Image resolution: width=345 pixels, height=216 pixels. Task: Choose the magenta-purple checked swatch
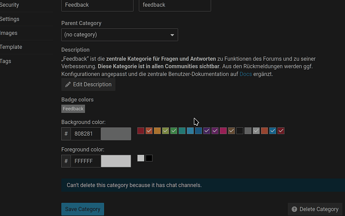click(x=215, y=131)
